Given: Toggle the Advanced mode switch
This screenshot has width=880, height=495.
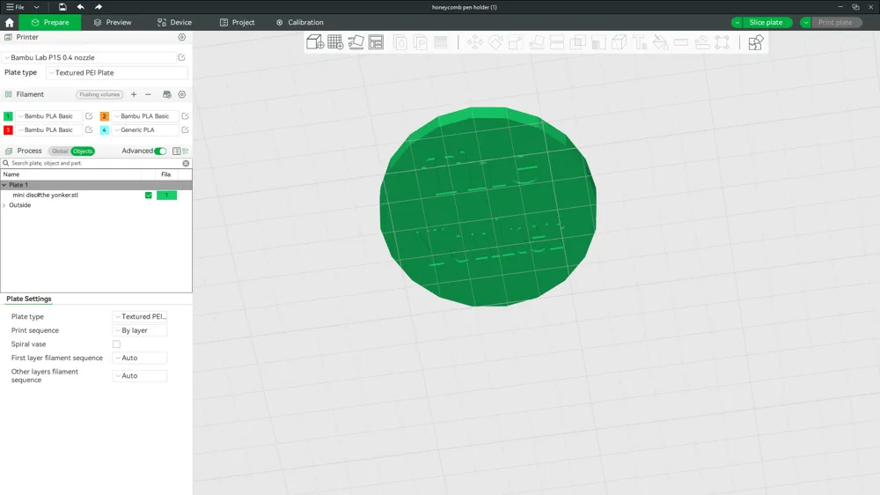Looking at the screenshot, I should click(160, 151).
